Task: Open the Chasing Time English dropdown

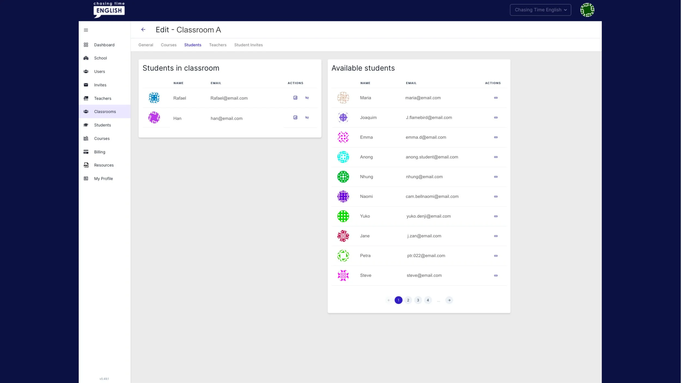Action: coord(540,10)
